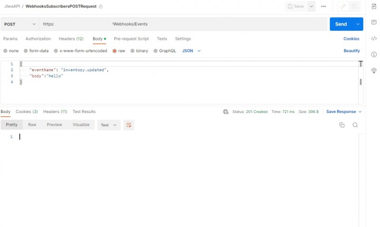380x227 pixels.
Task: Click the Beautify link
Action: click(351, 51)
